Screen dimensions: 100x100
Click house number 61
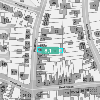tap(26, 60)
